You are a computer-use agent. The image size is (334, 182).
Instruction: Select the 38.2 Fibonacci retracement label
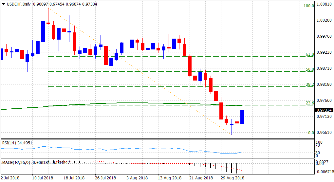point(310,84)
